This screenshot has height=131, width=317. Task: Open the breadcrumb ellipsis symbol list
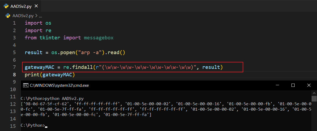[x=41, y=16]
